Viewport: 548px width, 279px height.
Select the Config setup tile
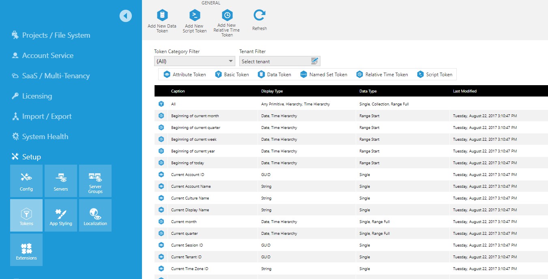[x=26, y=181]
